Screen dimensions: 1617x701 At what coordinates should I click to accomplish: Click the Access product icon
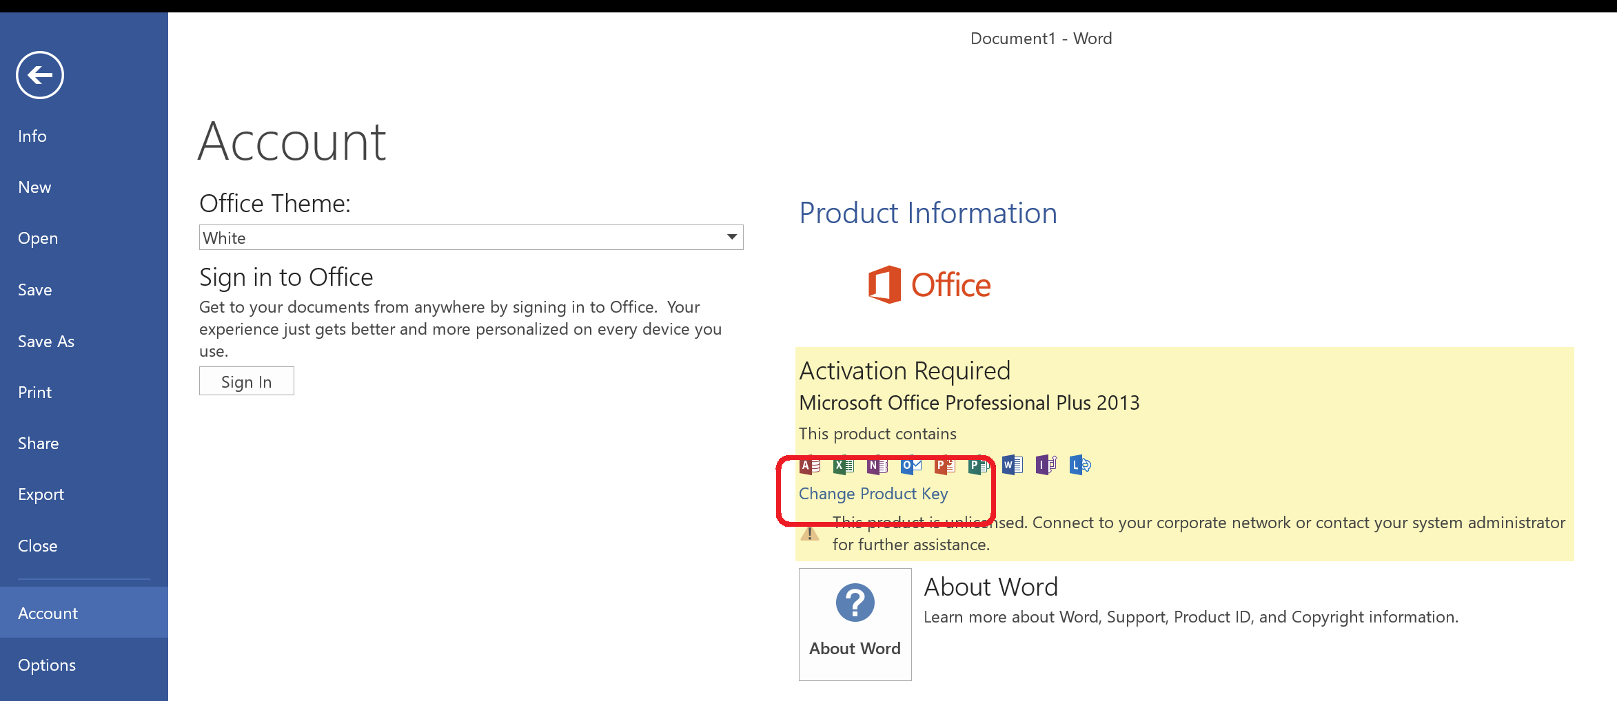(x=810, y=466)
